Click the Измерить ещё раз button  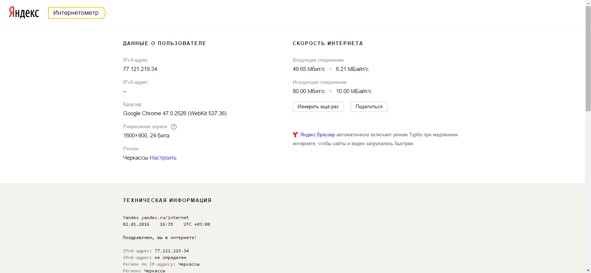pyautogui.click(x=318, y=107)
